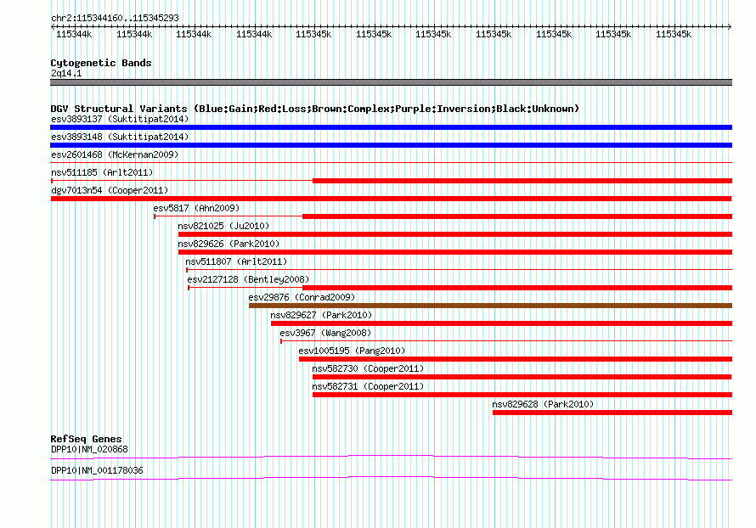Click the 2q14.1 band label
756x528 pixels.
pos(66,73)
